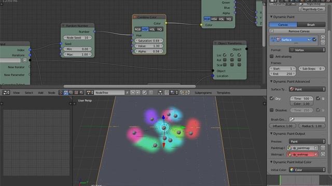Add a new node tree with plus icon
The width and height of the screenshot is (332, 186).
tap(133, 92)
